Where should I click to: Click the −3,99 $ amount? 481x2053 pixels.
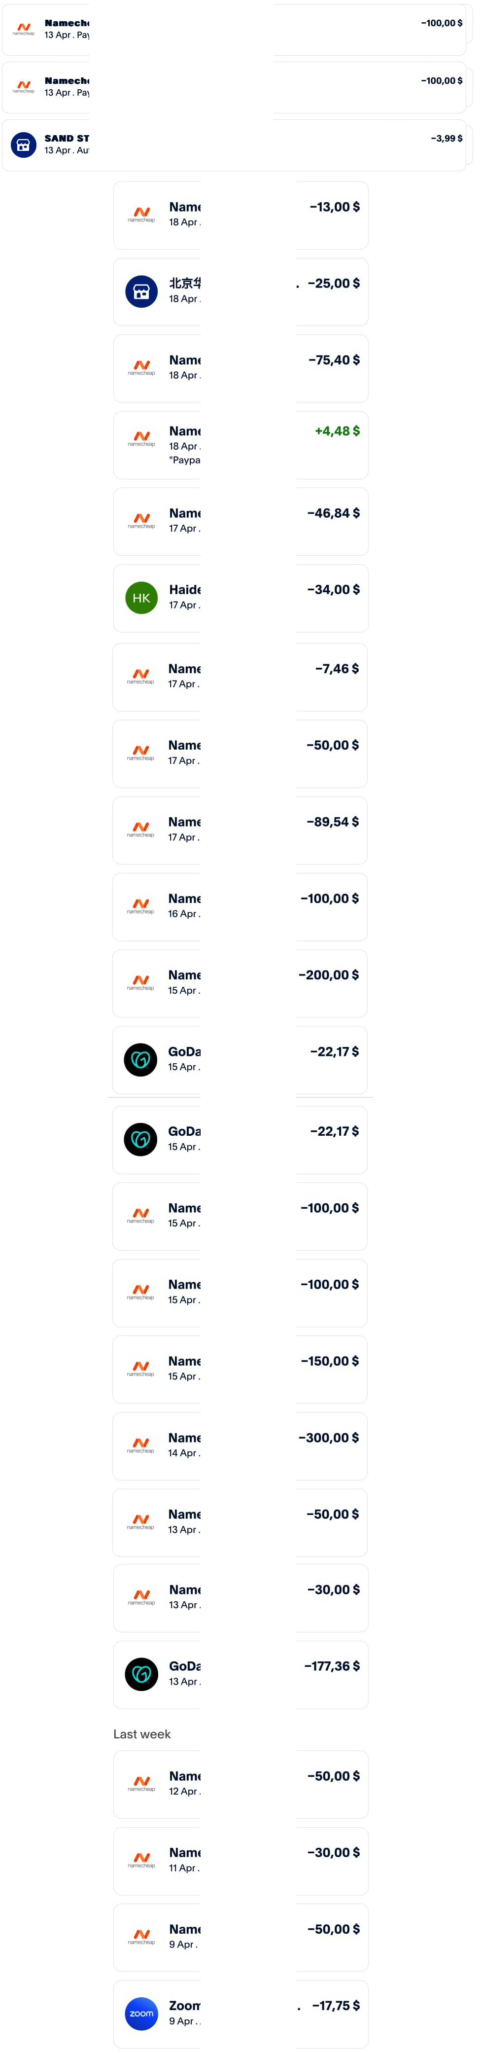pyautogui.click(x=447, y=139)
